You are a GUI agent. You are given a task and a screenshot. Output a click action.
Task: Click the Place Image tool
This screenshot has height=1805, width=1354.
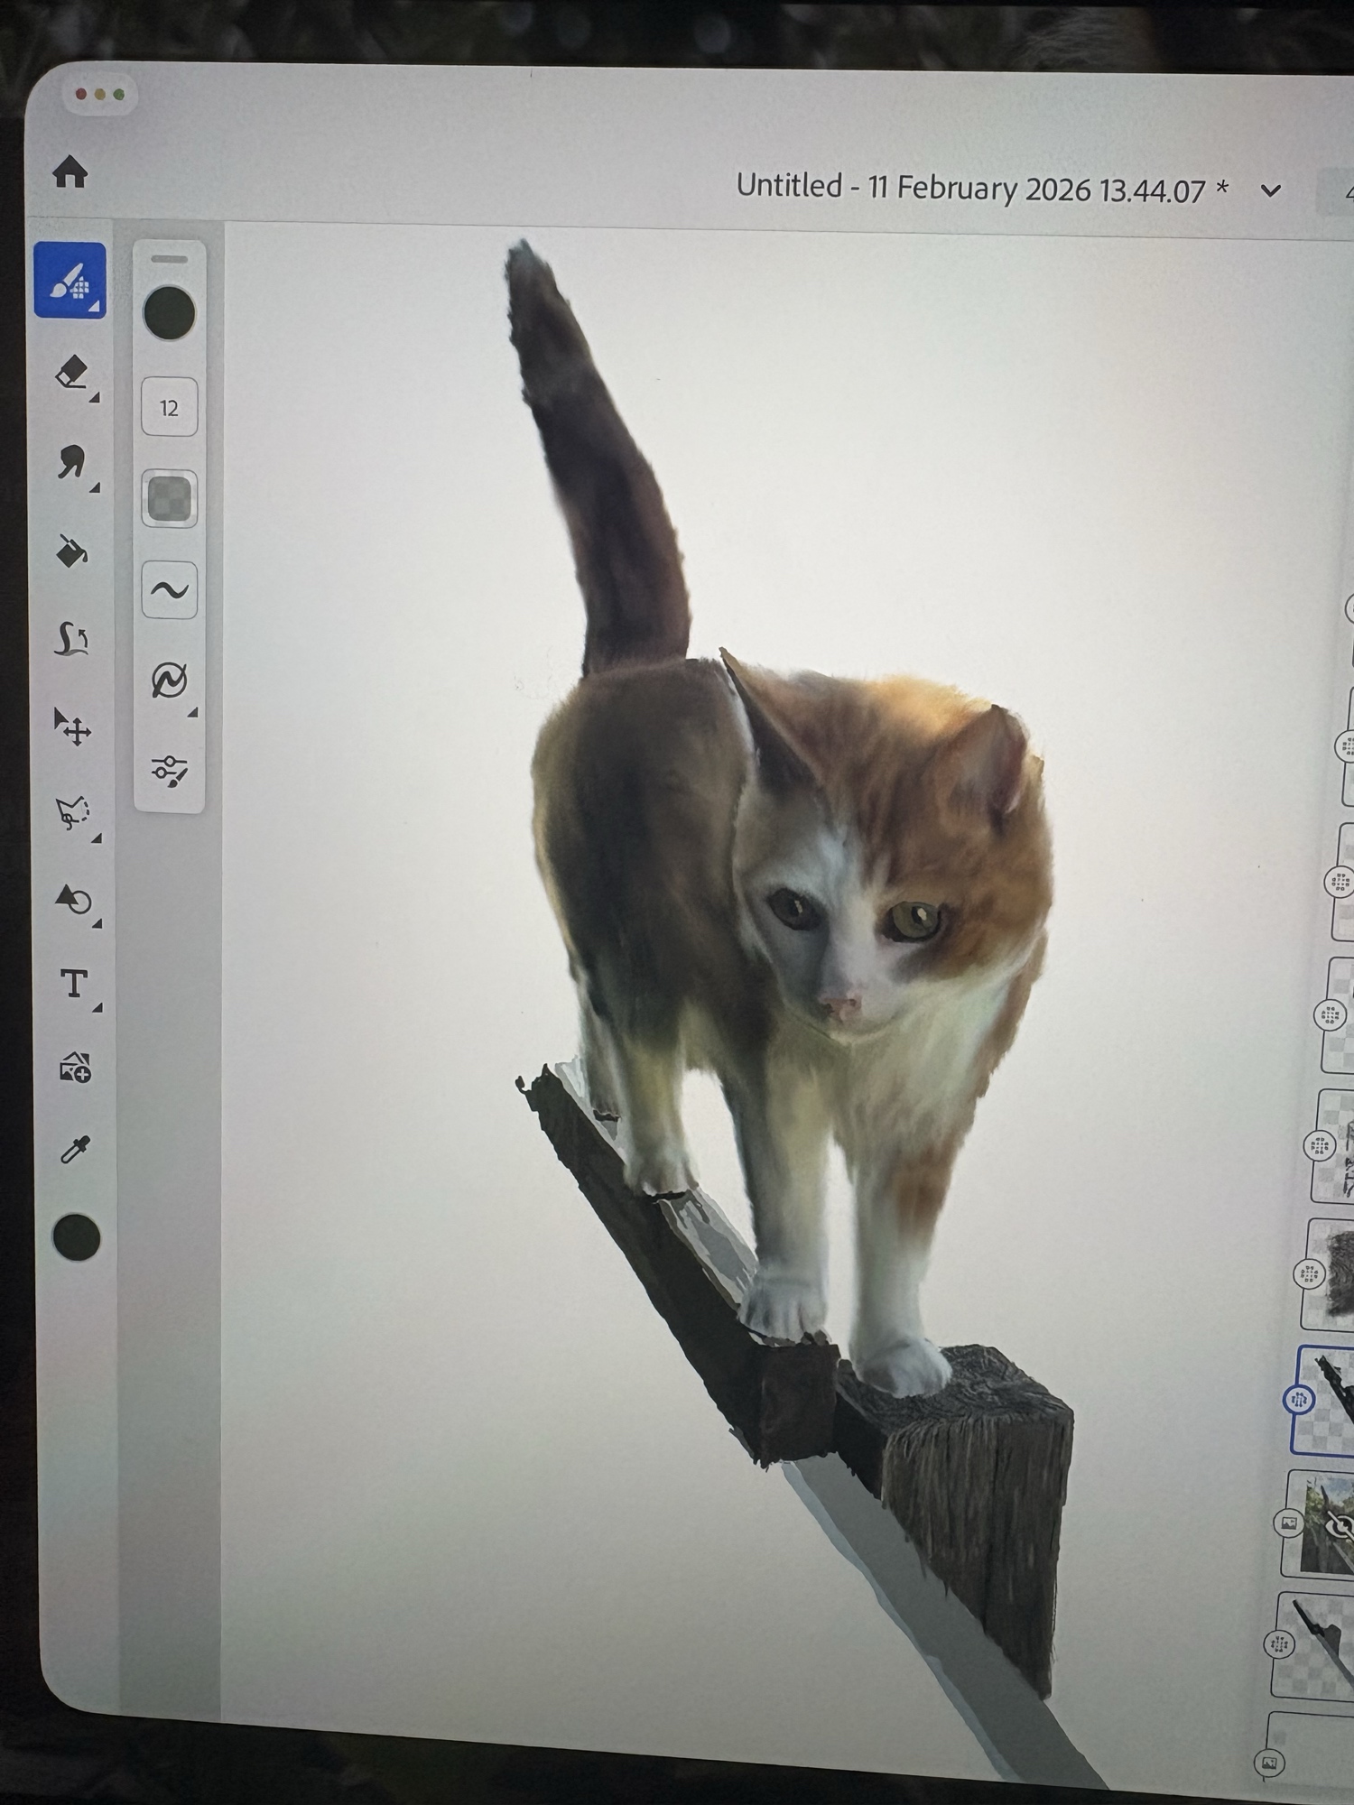74,1068
